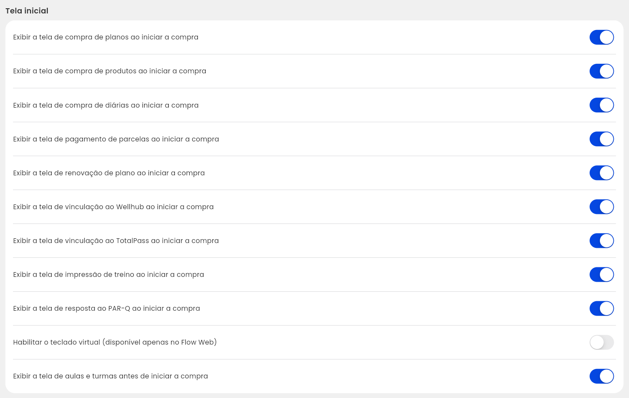Switch off the renovação de plano toggle
This screenshot has height=398, width=629.
(x=601, y=173)
